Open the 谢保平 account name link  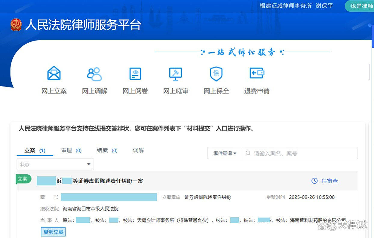click(x=324, y=6)
